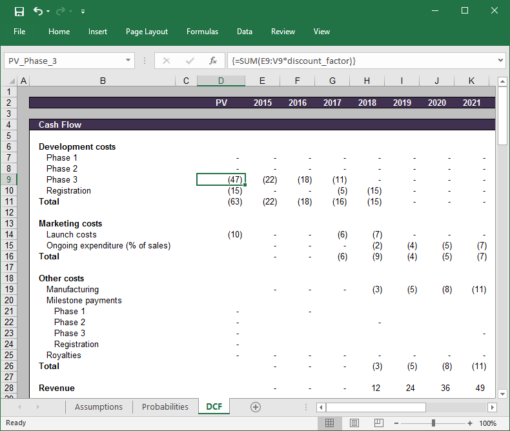Switch to the Assumptions sheet tab
510x431 pixels.
[x=99, y=407]
